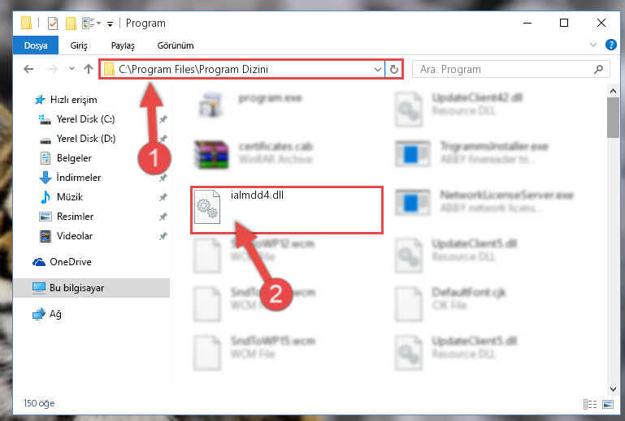Click the back navigation arrow
625x421 pixels.
(x=28, y=69)
